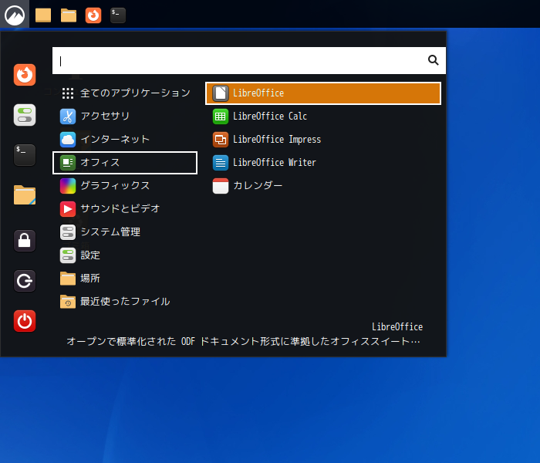Click the search magnifier icon
Image resolution: width=540 pixels, height=463 pixels.
point(433,60)
